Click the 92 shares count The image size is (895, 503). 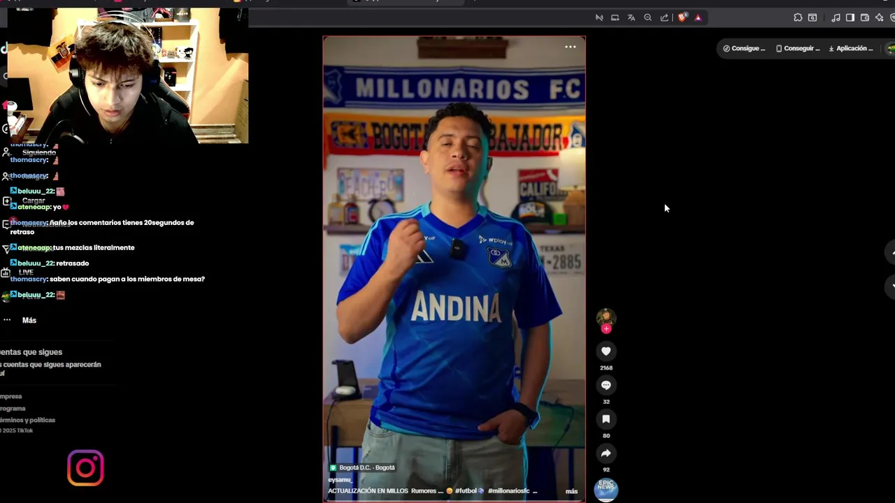[606, 469]
